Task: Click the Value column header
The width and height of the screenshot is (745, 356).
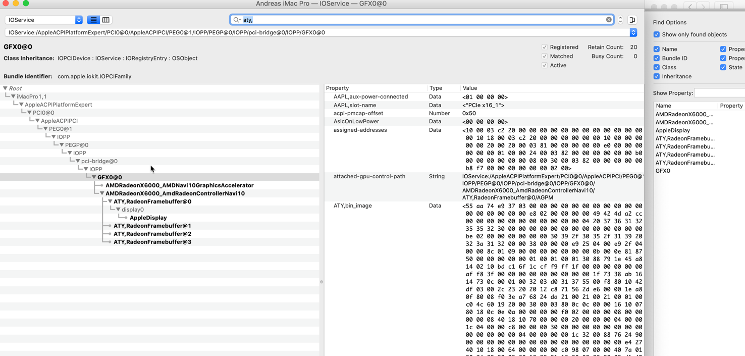Action: coord(470,88)
